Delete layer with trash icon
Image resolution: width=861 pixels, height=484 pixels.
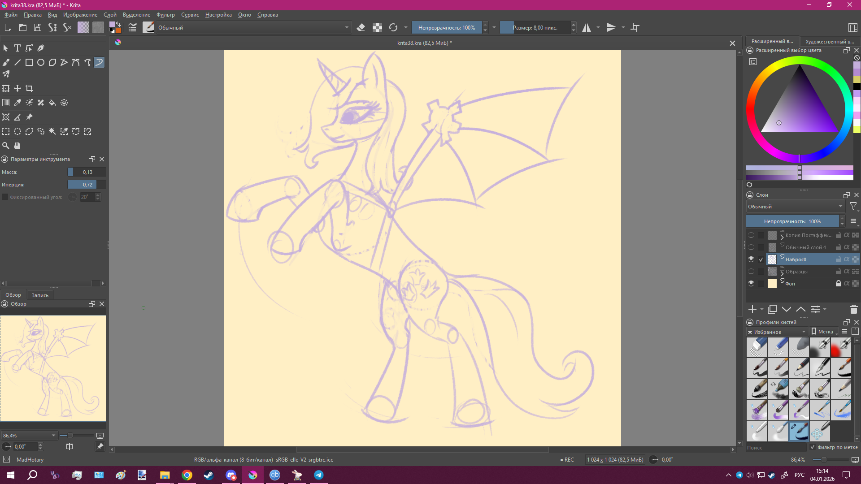[853, 309]
